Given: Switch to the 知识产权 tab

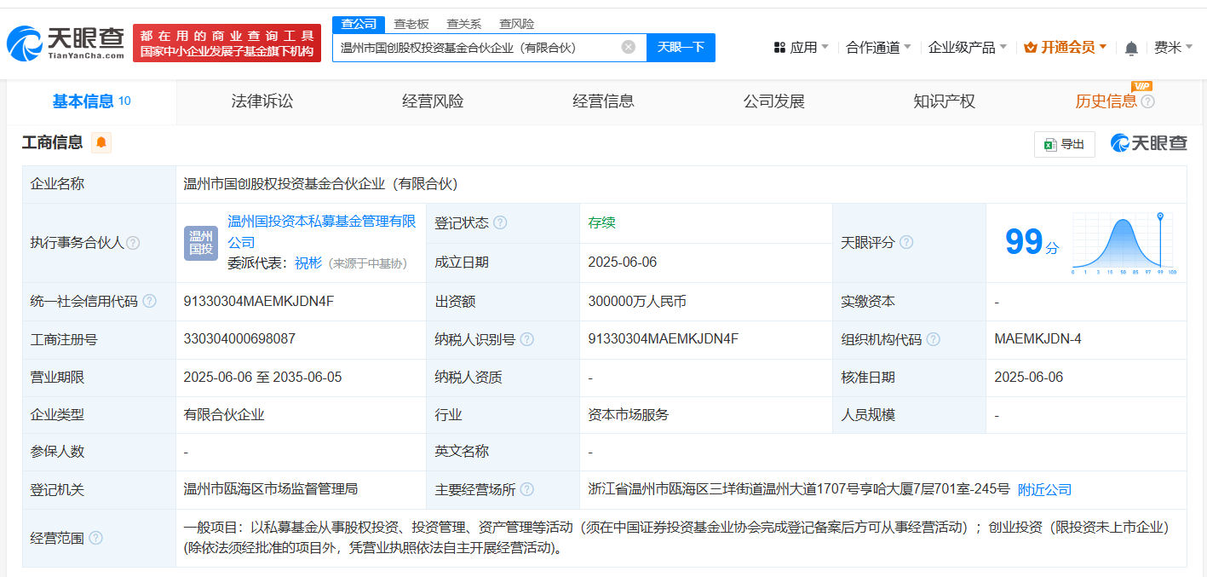Looking at the screenshot, I should [944, 101].
